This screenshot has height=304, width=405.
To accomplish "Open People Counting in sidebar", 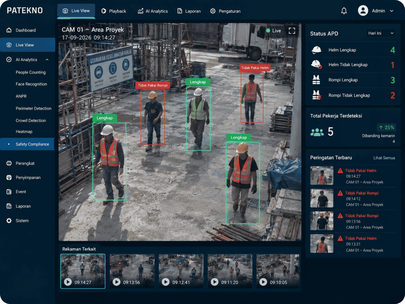I will pos(31,72).
